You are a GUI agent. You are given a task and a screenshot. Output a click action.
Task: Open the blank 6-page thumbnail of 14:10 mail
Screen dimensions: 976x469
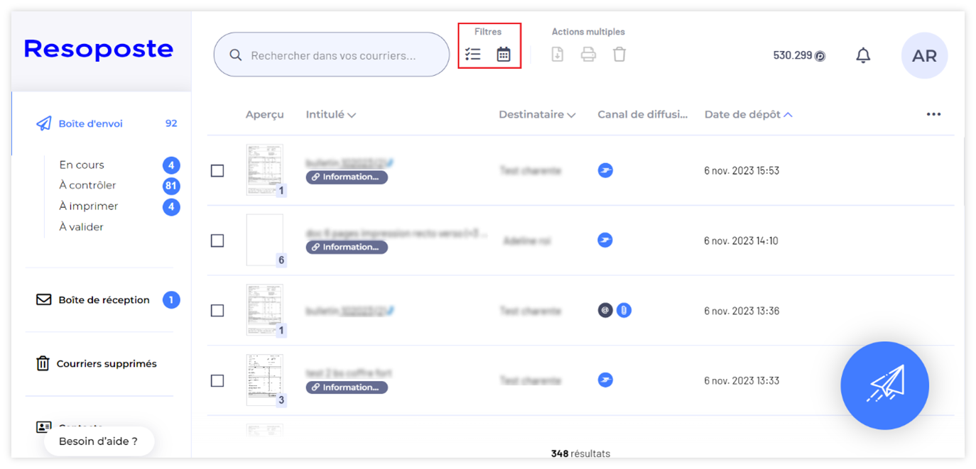point(264,240)
